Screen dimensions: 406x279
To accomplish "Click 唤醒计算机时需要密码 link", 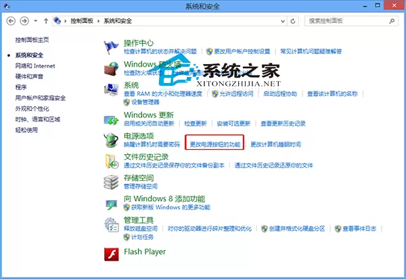I will (152, 145).
